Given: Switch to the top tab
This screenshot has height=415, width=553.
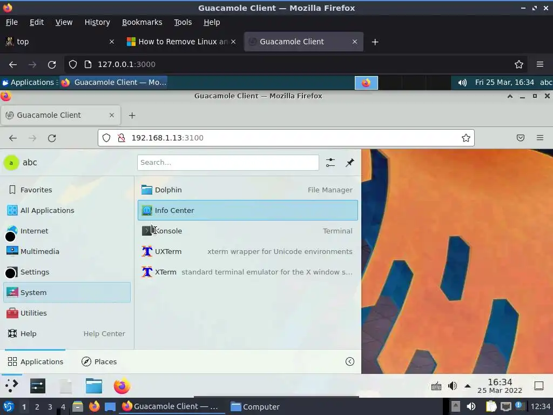Looking at the screenshot, I should click(x=60, y=42).
